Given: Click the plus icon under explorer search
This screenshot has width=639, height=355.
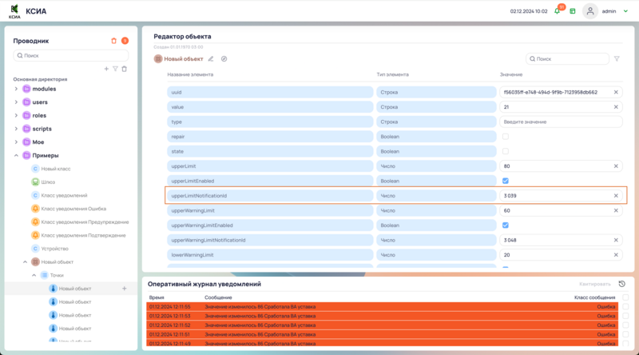Looking at the screenshot, I should click(106, 69).
